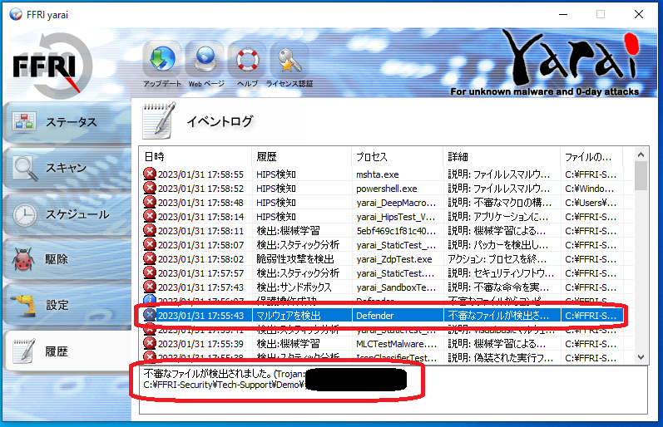
Task: Sort by 履歴 column header
Action: 301,157
